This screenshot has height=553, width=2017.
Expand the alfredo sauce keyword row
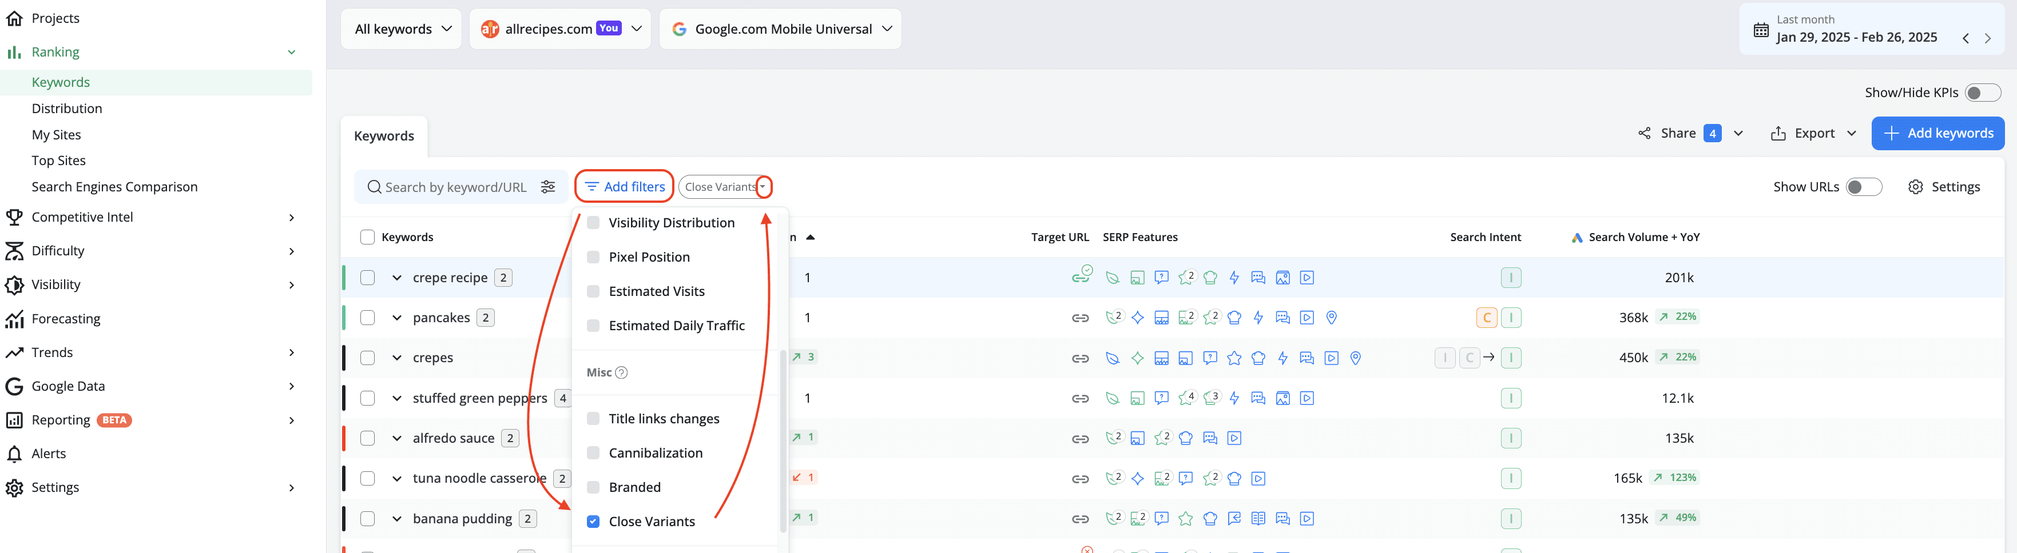pos(397,438)
